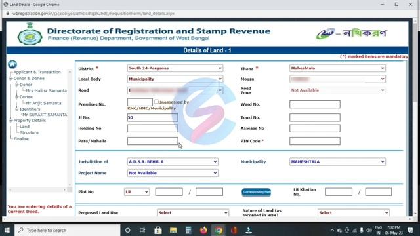The width and height of the screenshot is (420, 236).
Task: Open the Plot No LR type dropdown
Action: tap(136, 192)
